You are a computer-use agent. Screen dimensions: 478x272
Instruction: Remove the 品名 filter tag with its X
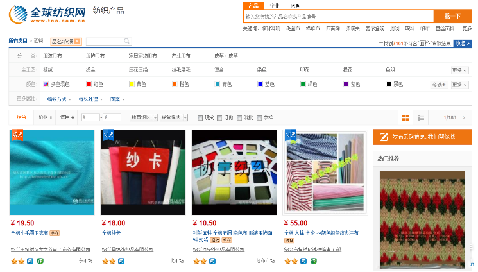point(78,41)
